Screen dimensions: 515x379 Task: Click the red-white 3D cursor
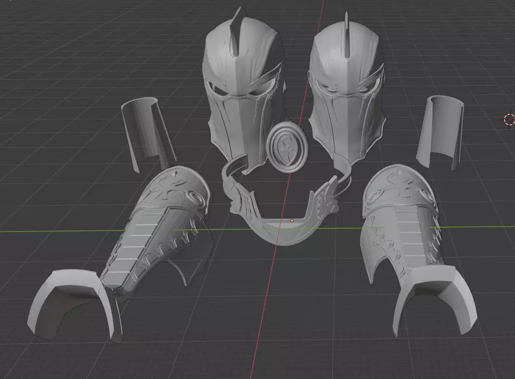(510, 119)
